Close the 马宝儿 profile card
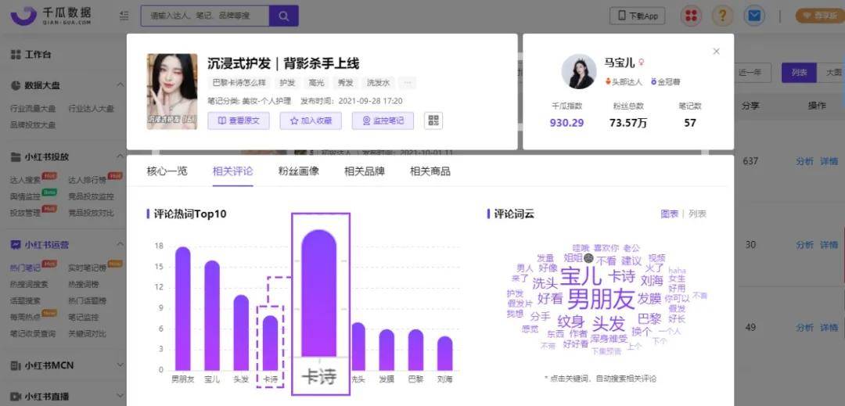This screenshot has height=406, width=845. [x=716, y=51]
